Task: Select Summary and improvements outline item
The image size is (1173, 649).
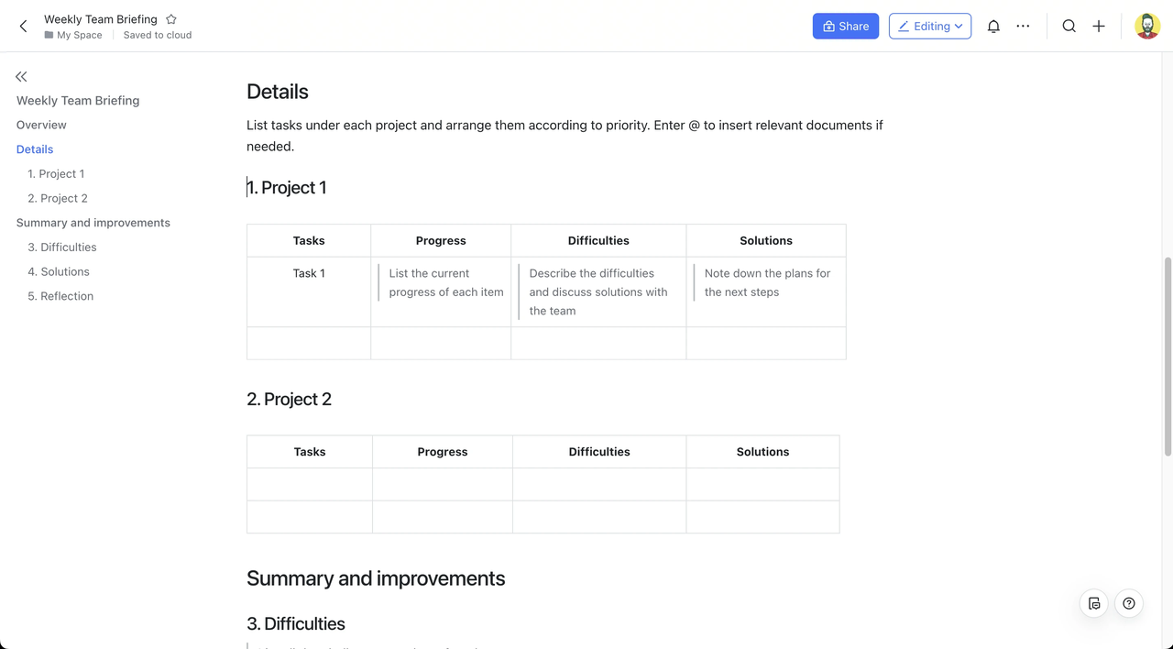Action: point(93,223)
